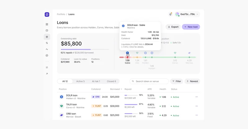Click the Export button
The image size is (248, 129).
click(x=173, y=27)
